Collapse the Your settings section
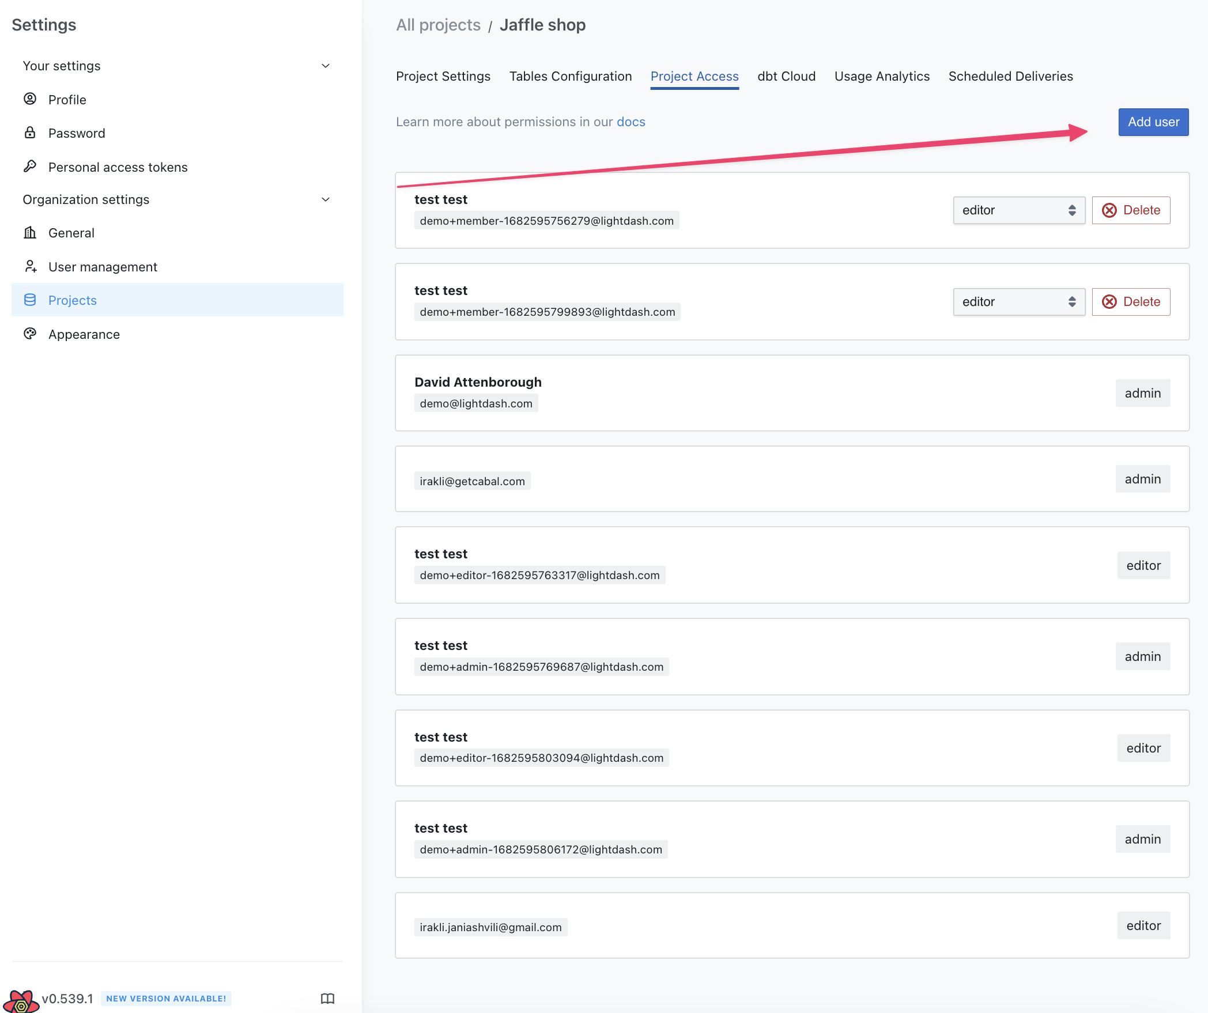This screenshot has width=1208, height=1013. coord(325,65)
